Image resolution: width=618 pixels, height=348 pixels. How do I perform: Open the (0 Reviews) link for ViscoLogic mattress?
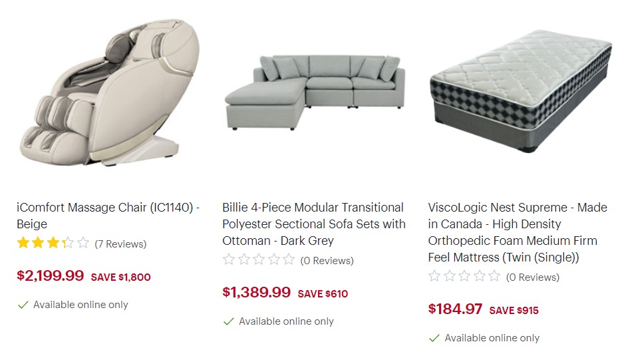click(533, 277)
